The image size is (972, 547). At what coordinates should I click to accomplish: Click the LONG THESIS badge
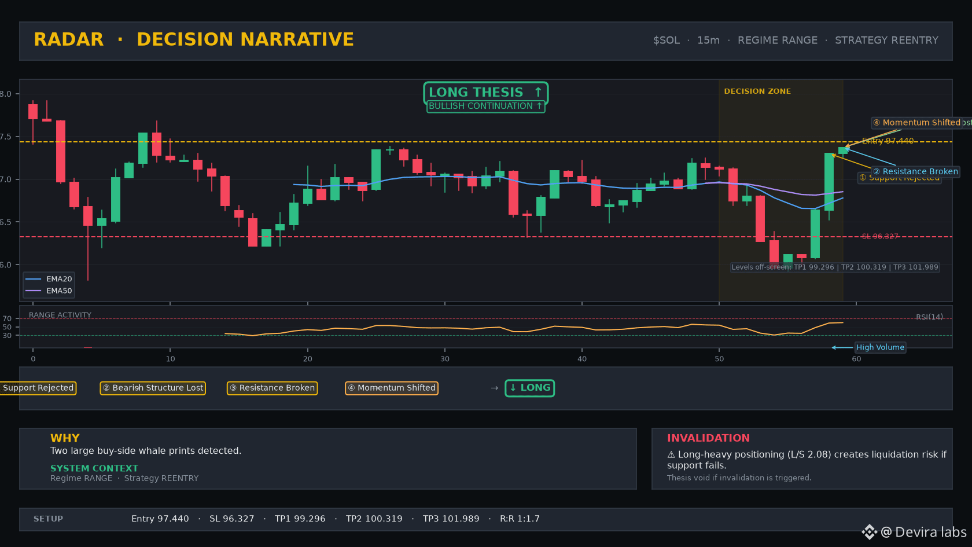pos(485,93)
